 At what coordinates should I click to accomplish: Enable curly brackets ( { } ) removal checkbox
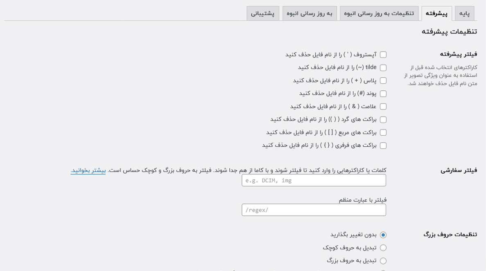(x=383, y=146)
